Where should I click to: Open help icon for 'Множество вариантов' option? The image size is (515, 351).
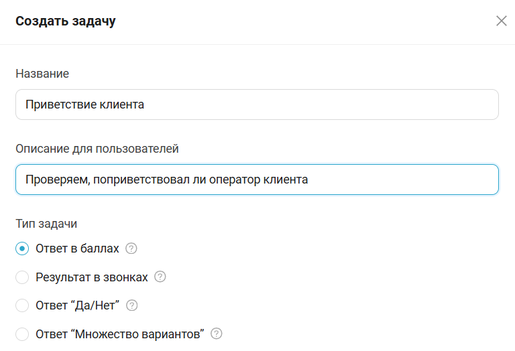point(217,334)
